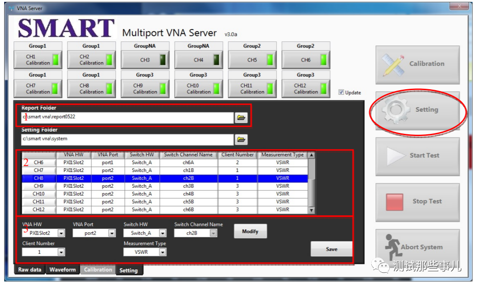This screenshot has width=477, height=287.
Task: Select the CH11 row header
Action: (x=39, y=202)
